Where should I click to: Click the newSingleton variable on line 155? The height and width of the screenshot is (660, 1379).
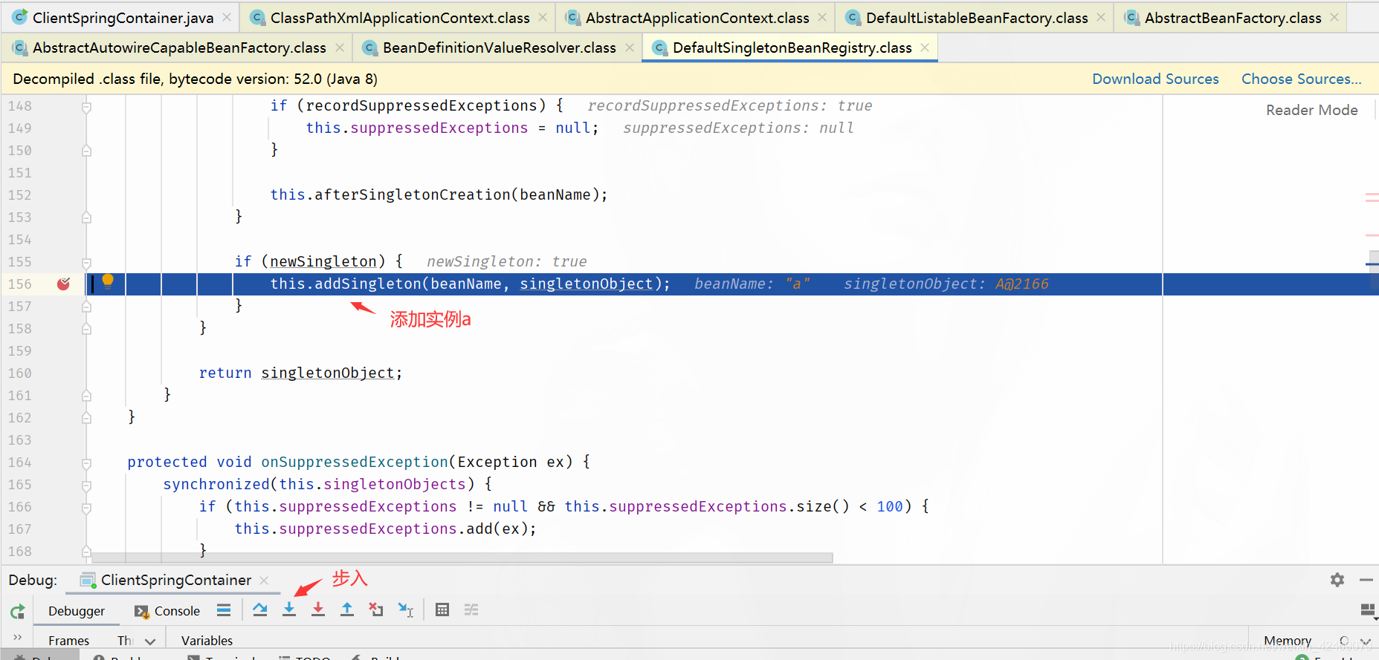(323, 261)
